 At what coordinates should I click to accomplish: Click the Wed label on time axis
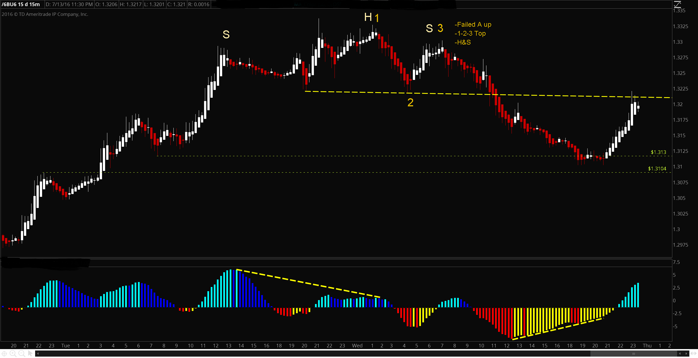[x=357, y=345]
